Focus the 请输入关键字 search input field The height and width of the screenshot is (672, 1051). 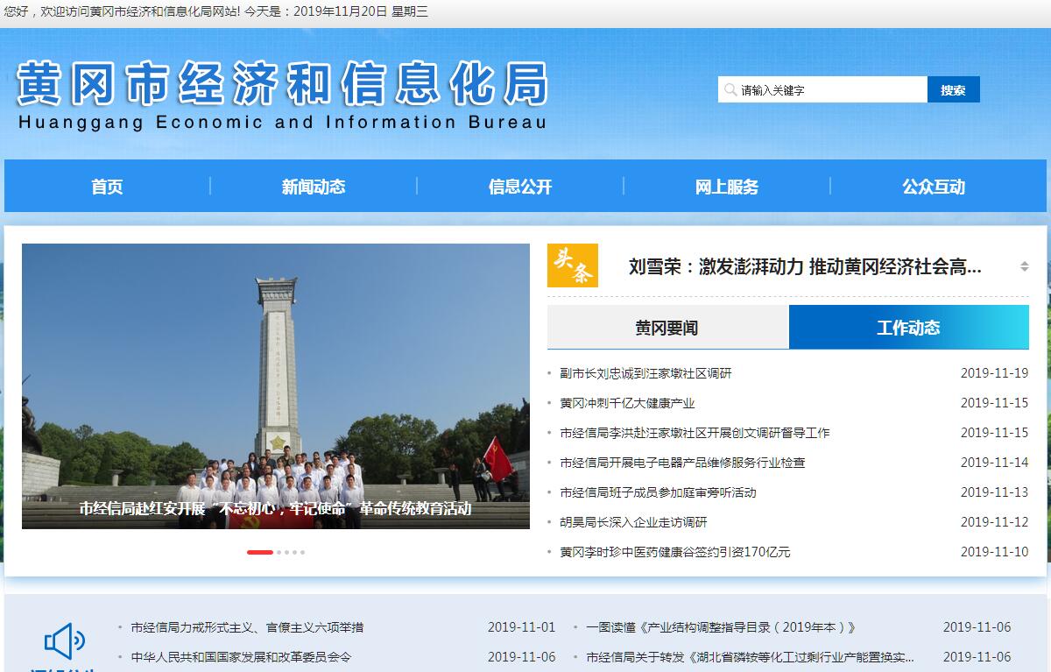coord(828,90)
